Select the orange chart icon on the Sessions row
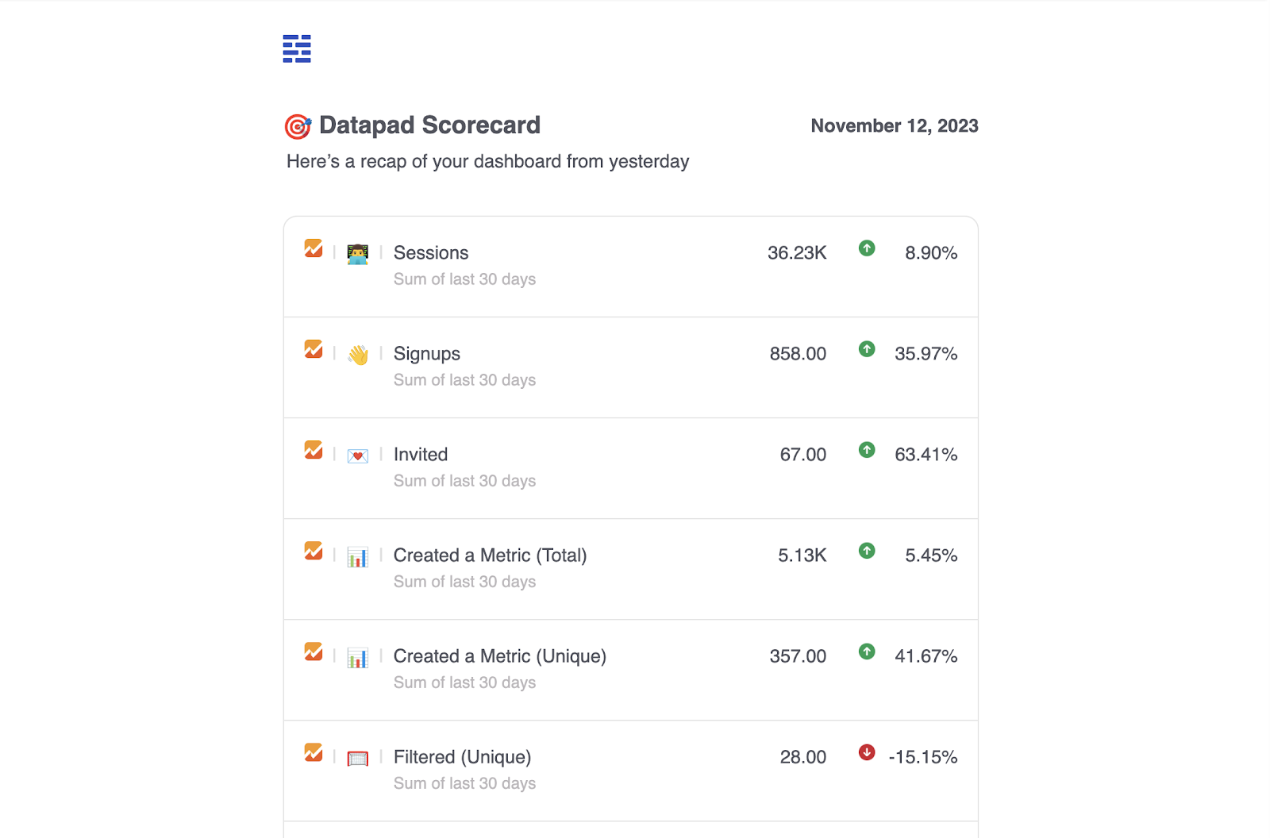1270x838 pixels. point(314,249)
